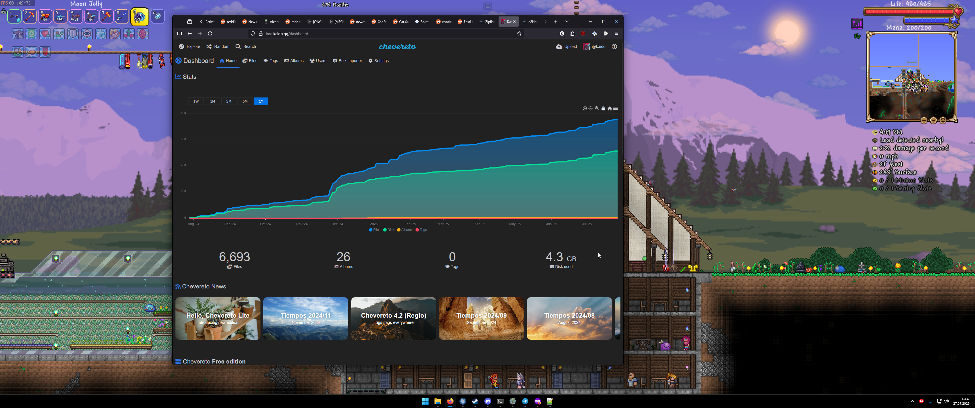Switch to the Alchemy browser tab
Image resolution: width=975 pixels, height=408 pixels.
272,22
